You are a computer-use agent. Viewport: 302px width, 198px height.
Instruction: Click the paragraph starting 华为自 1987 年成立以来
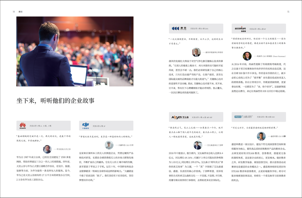tap(44, 168)
